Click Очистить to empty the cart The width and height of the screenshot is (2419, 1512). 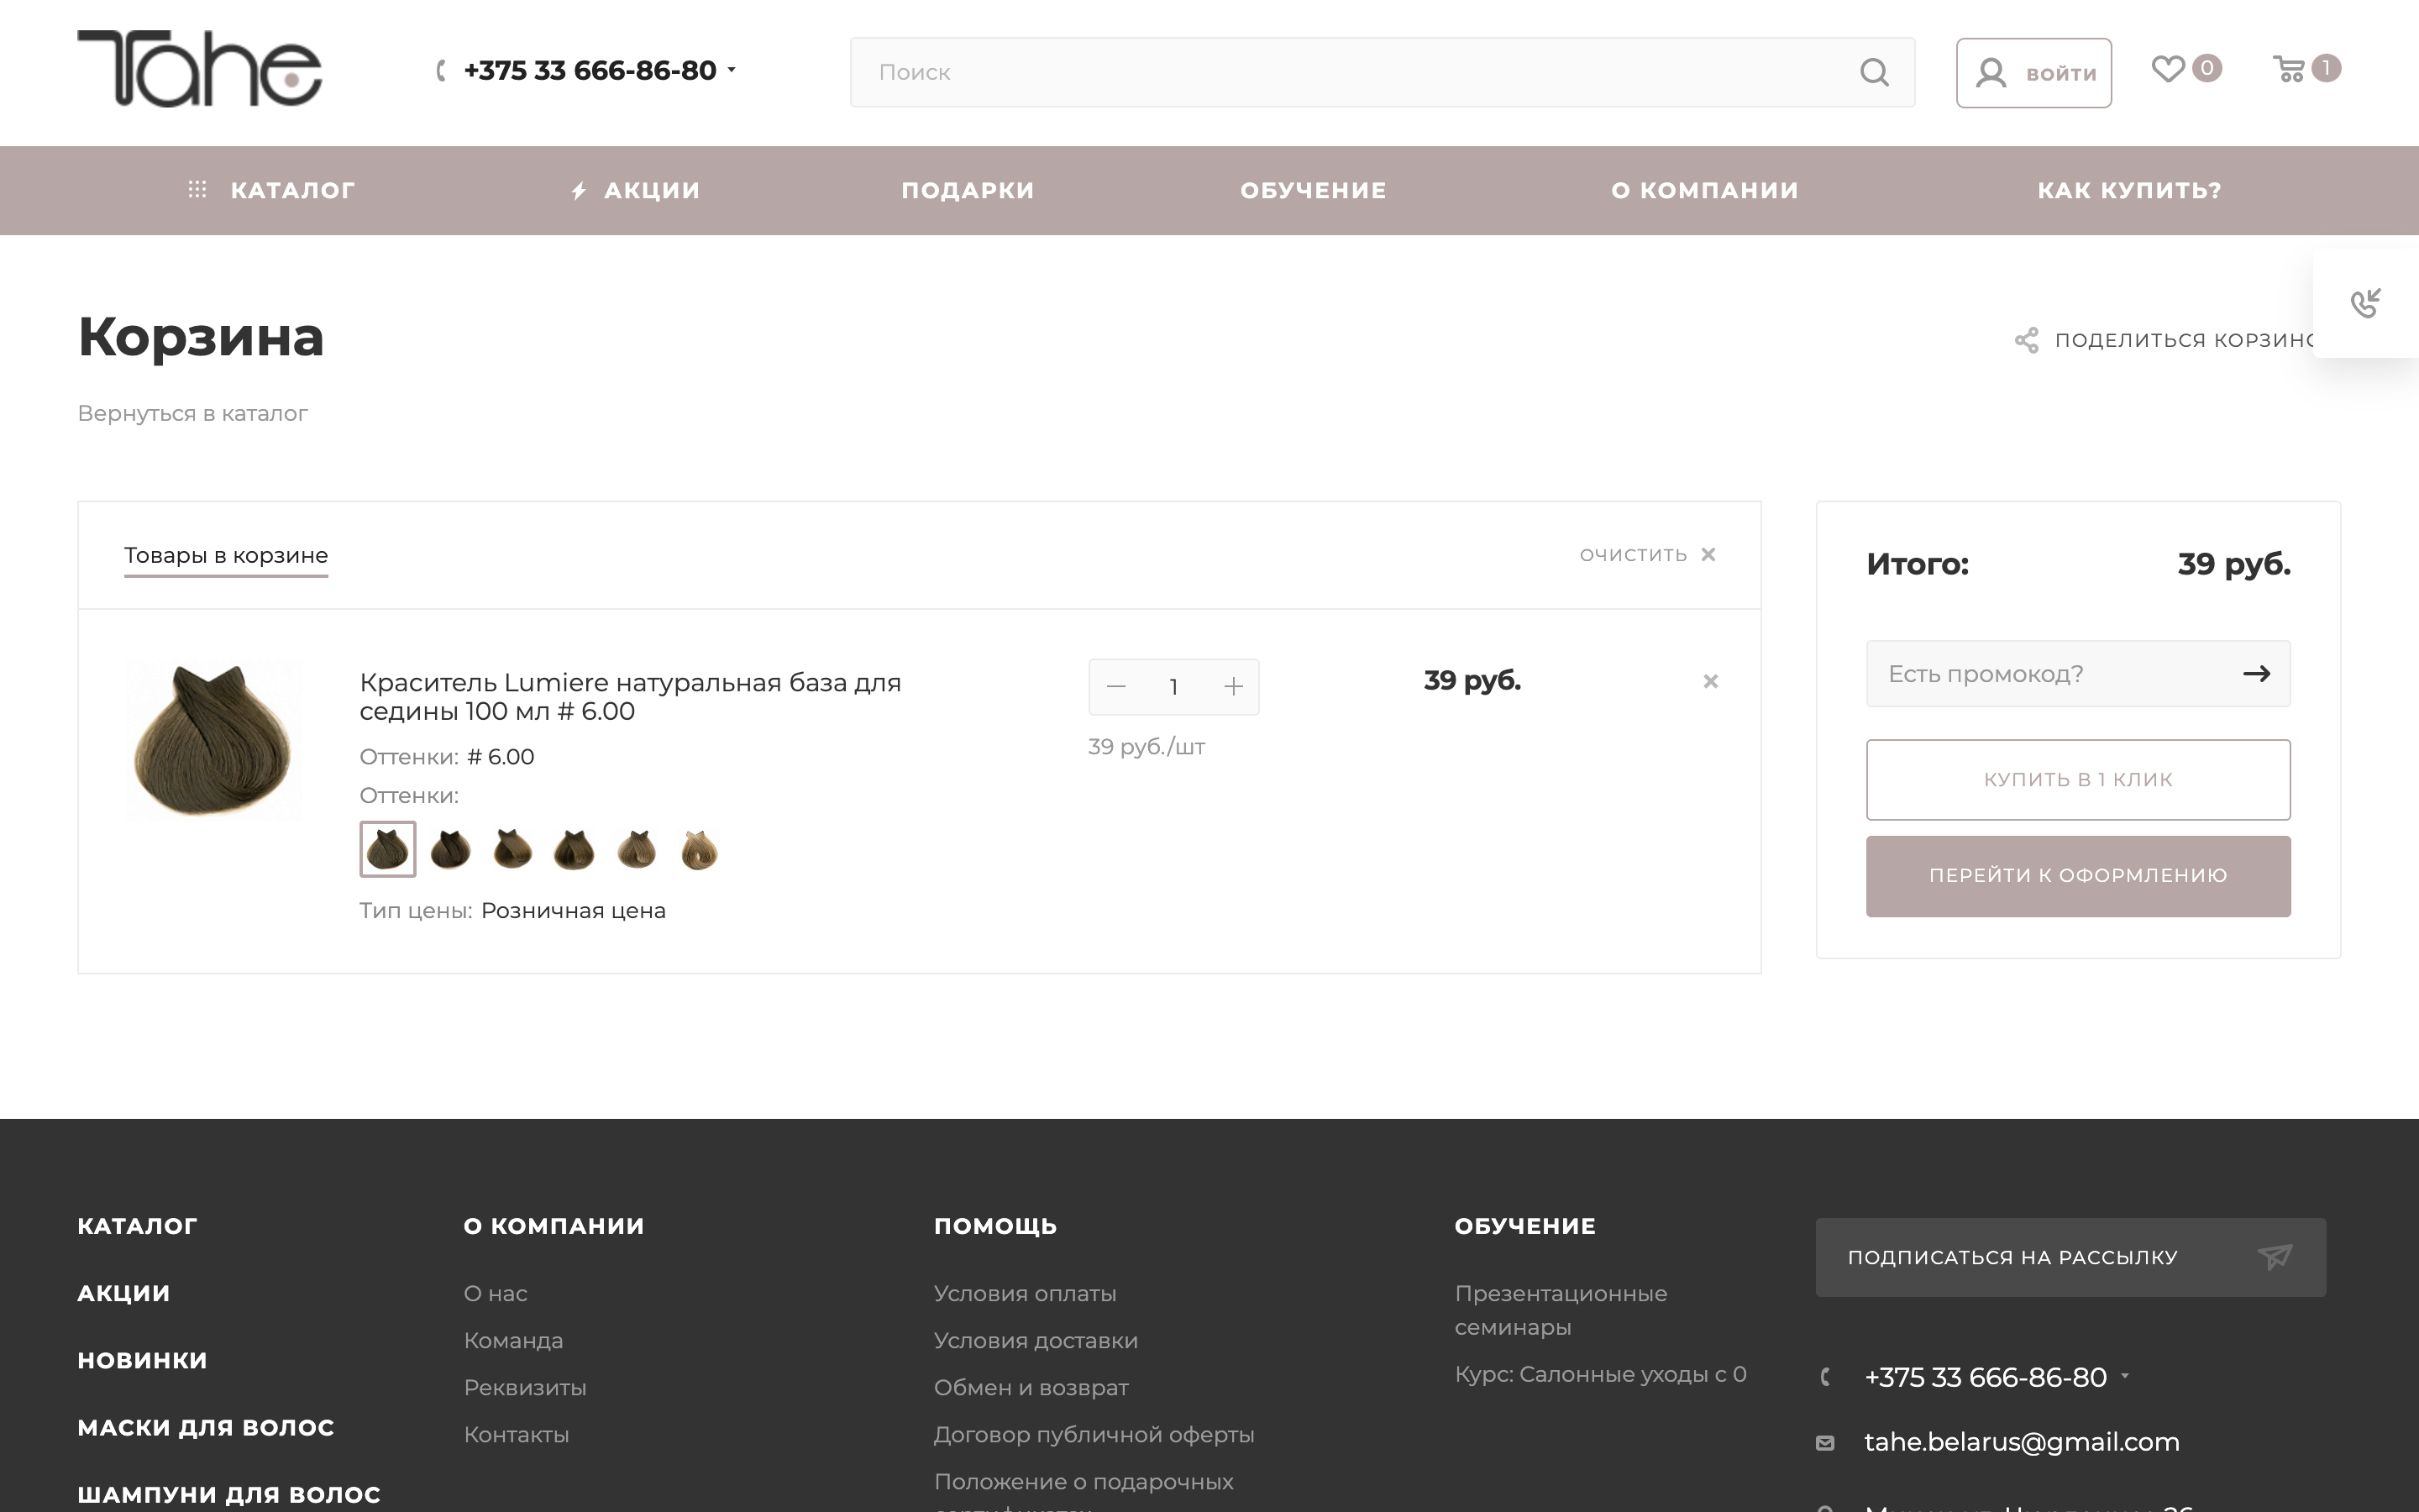(x=1634, y=555)
